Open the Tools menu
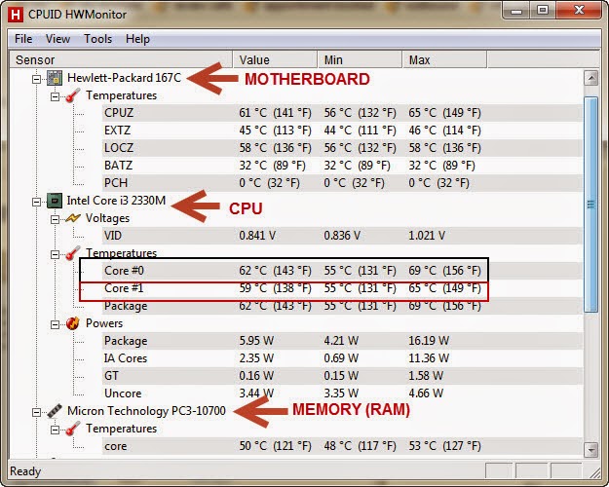Viewport: 609px width, 487px height. (97, 39)
